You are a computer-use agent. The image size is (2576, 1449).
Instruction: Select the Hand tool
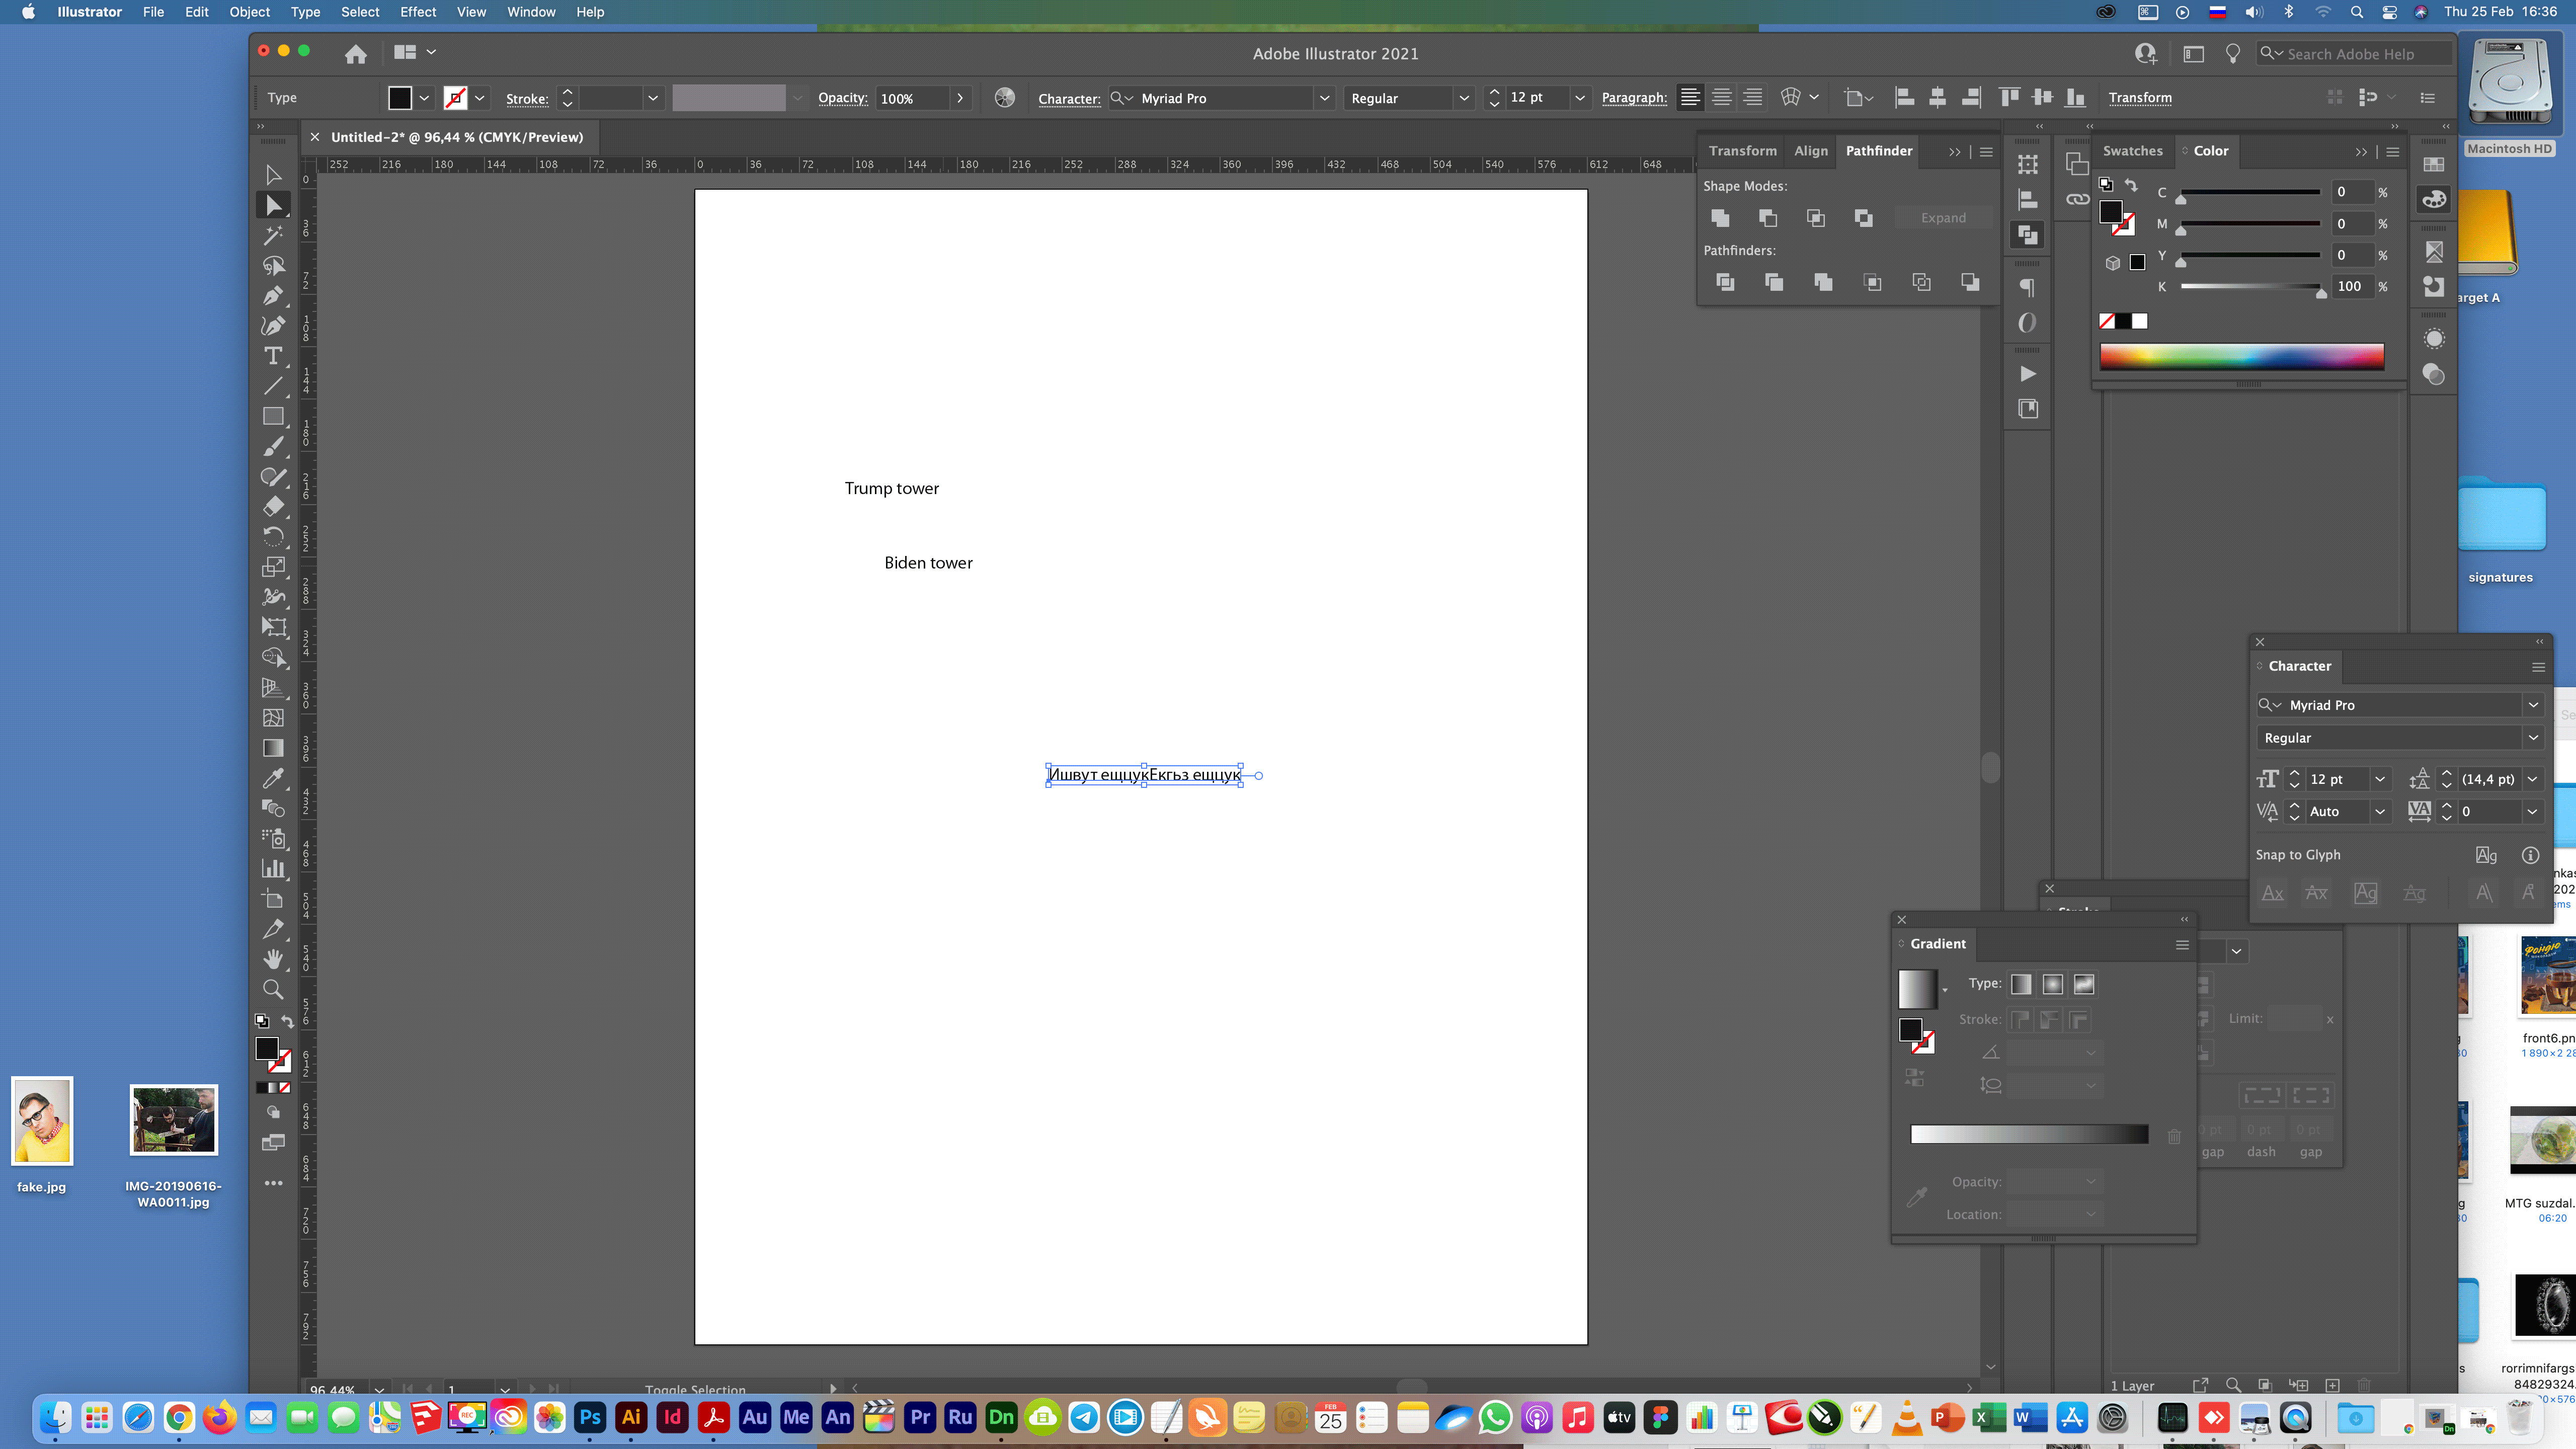[x=273, y=959]
